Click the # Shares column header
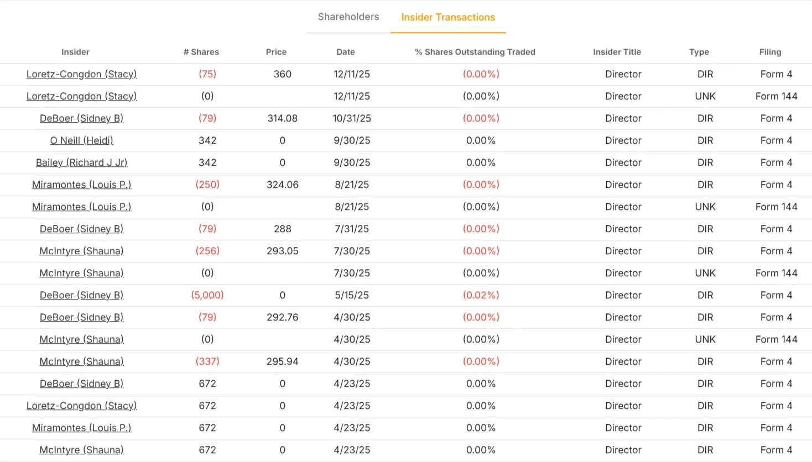 [x=201, y=52]
